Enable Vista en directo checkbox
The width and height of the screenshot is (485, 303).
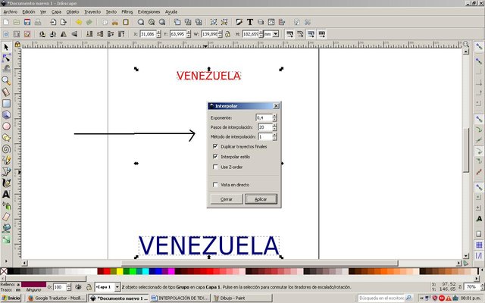[215, 185]
